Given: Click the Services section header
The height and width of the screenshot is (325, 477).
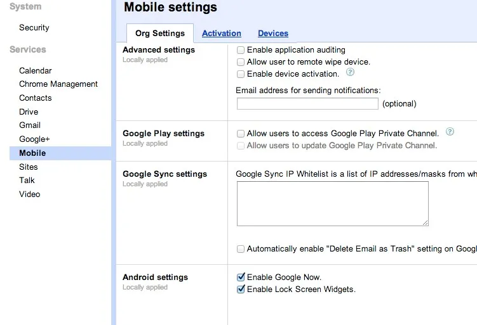Looking at the screenshot, I should pyautogui.click(x=28, y=49).
